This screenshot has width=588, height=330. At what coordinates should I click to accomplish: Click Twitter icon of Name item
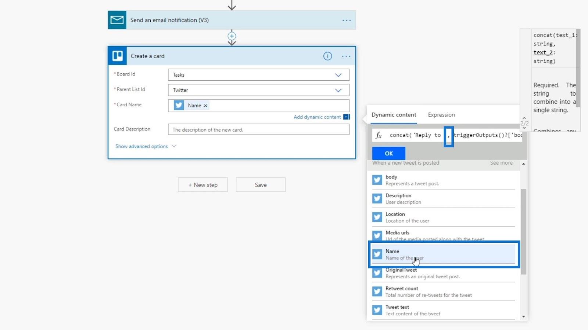[x=377, y=254]
